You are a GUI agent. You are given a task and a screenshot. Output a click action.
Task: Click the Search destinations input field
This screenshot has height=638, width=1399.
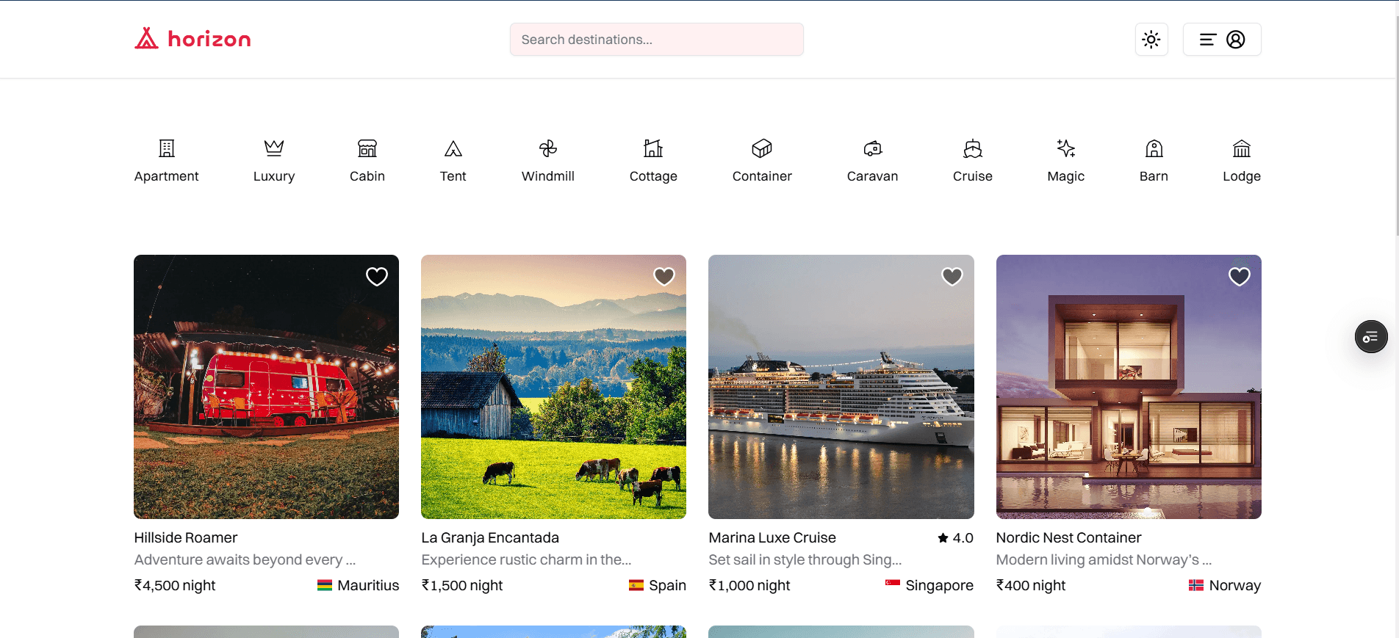click(x=656, y=40)
